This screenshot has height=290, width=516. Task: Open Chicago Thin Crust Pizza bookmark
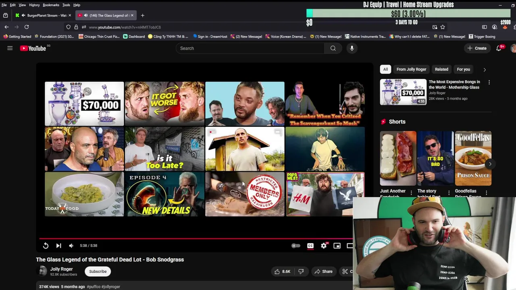click(99, 37)
